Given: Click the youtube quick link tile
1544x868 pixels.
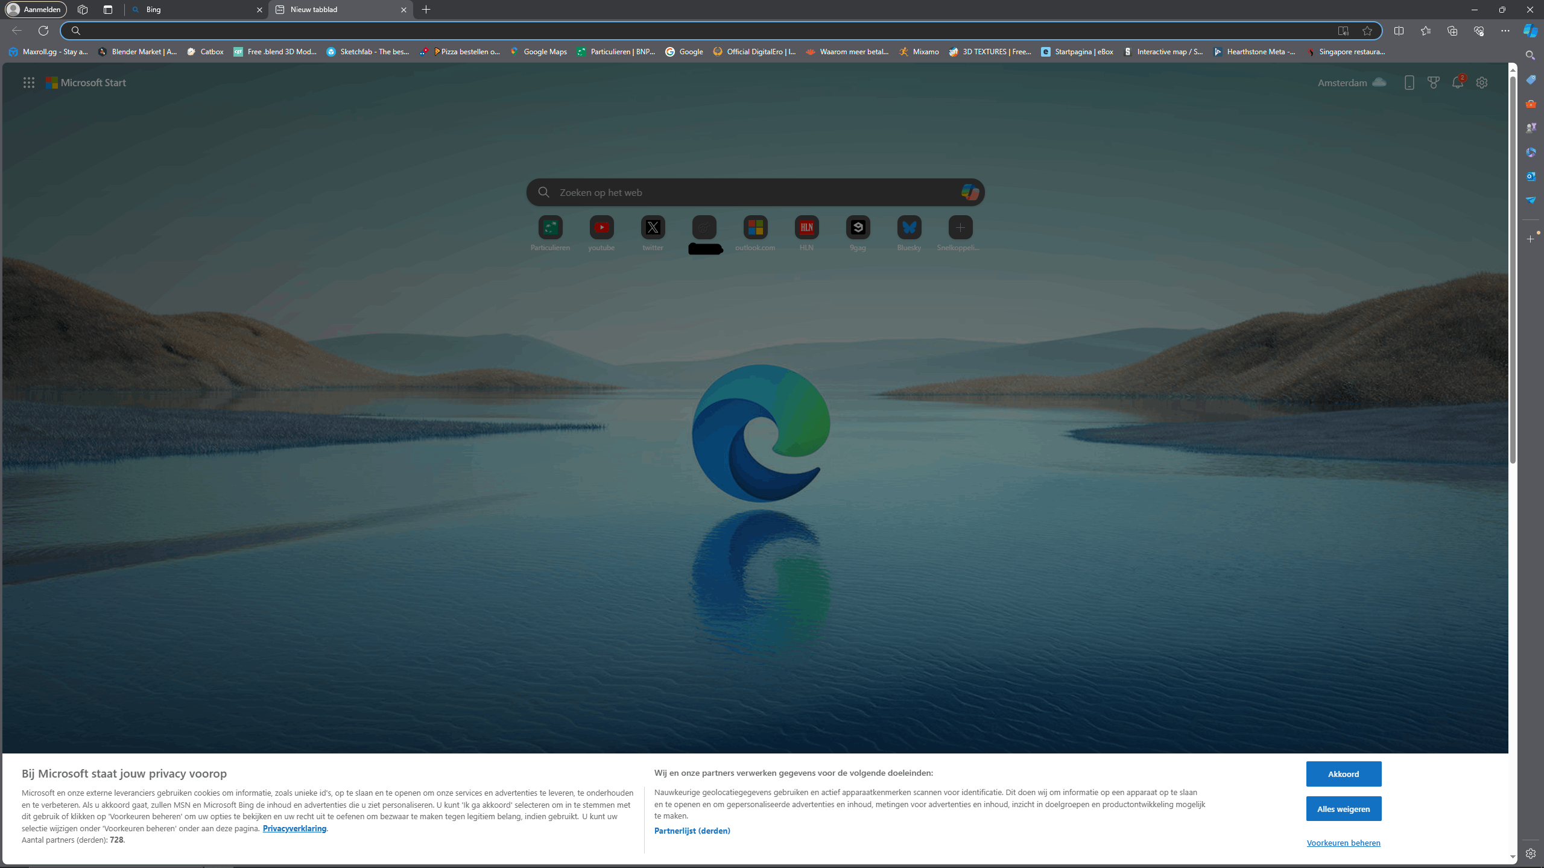Looking at the screenshot, I should pos(601,228).
